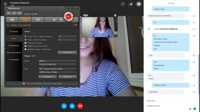Open Skype sidebar contacts list icon
The height and width of the screenshot is (112, 200).
tap(5, 4)
